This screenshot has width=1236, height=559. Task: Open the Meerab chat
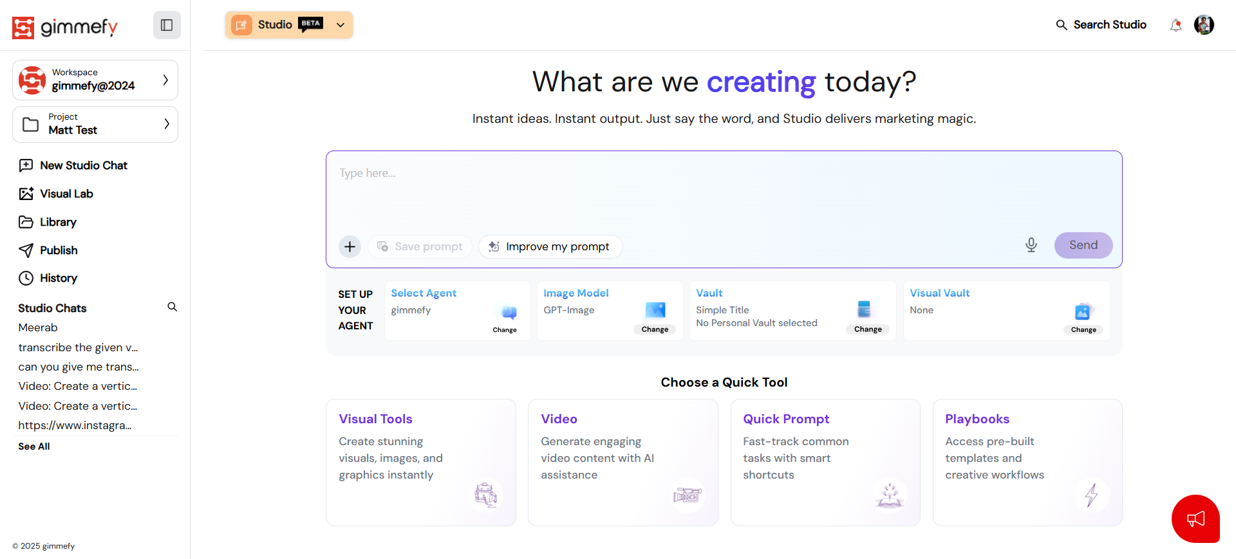point(38,327)
